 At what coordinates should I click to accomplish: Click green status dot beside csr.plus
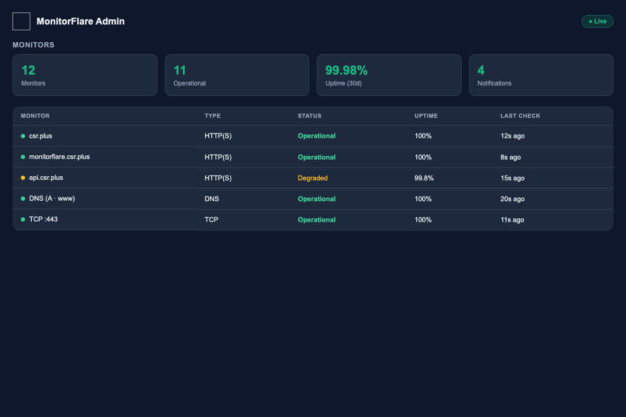pyautogui.click(x=23, y=136)
